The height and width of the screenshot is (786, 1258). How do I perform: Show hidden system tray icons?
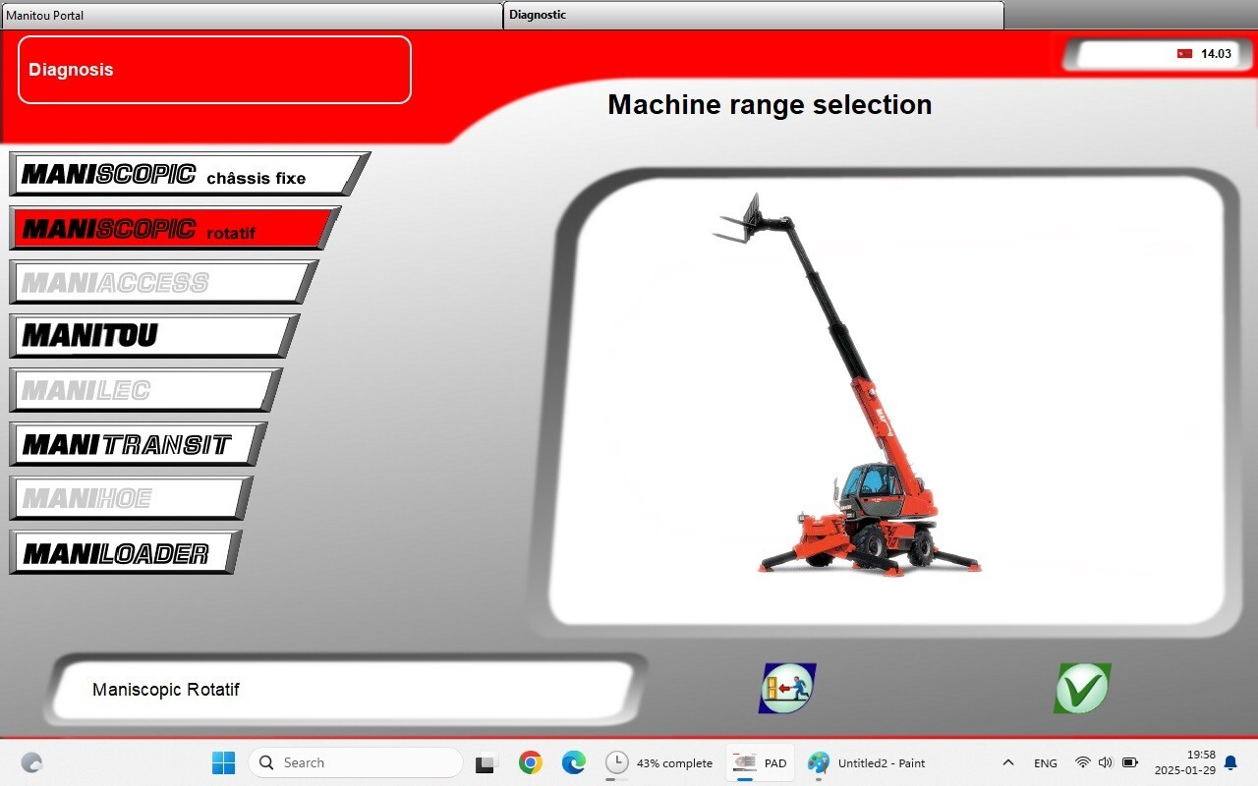[x=1007, y=762]
